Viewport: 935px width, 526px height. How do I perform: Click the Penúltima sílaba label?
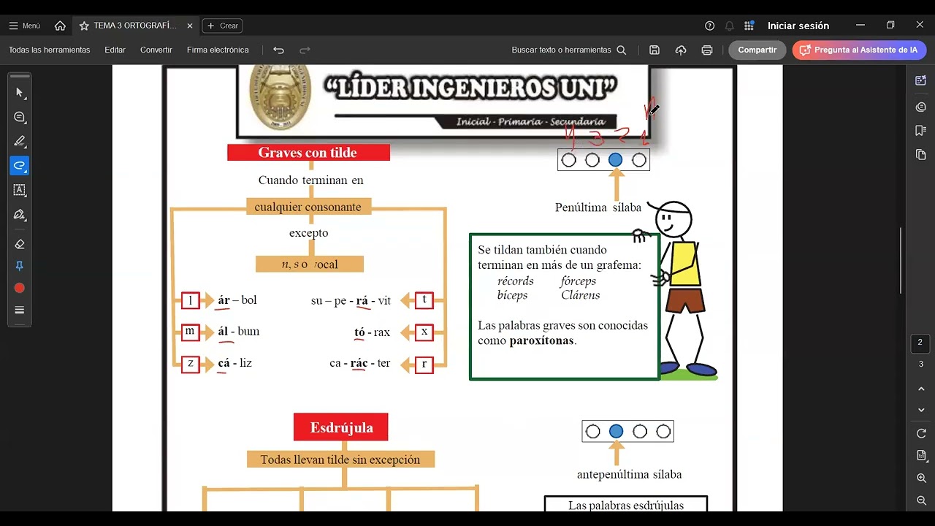pos(598,207)
